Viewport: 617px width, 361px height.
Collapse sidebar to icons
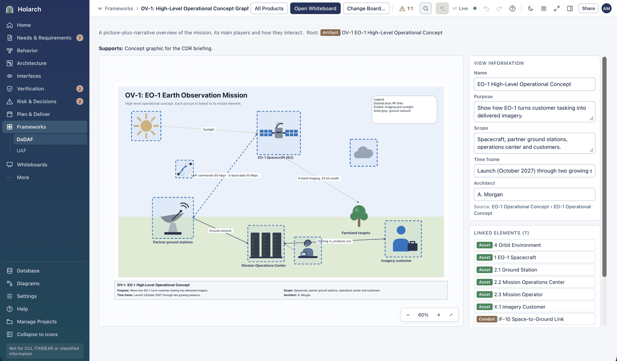[45, 334]
